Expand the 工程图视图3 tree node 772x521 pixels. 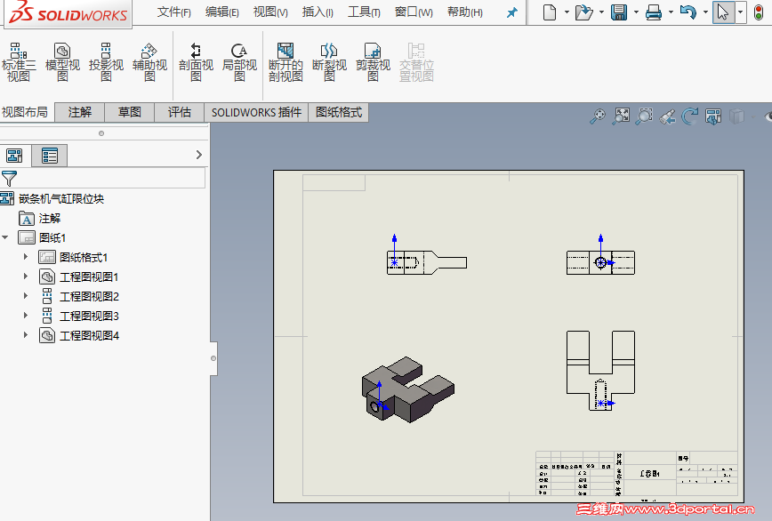[x=26, y=316]
